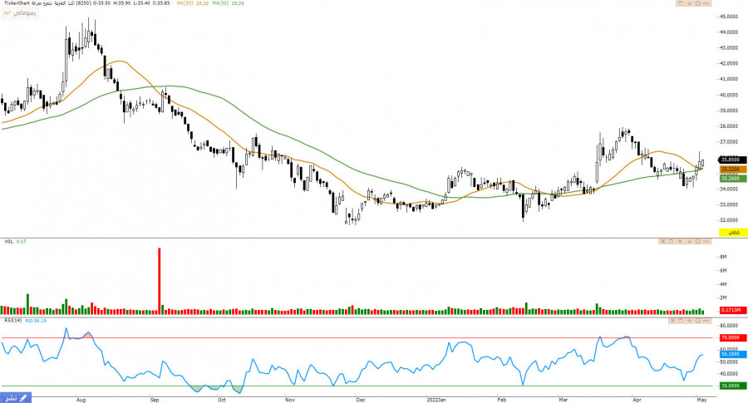
Task: Move the volume pane up
Action: click(682, 242)
